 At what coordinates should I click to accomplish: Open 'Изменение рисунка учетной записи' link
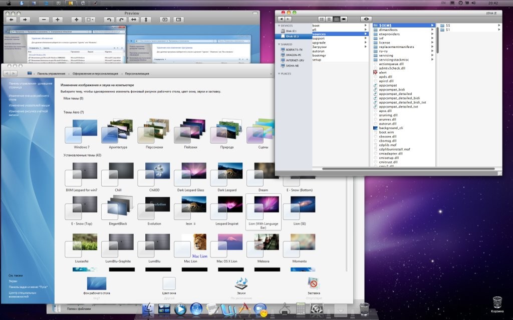[28, 113]
